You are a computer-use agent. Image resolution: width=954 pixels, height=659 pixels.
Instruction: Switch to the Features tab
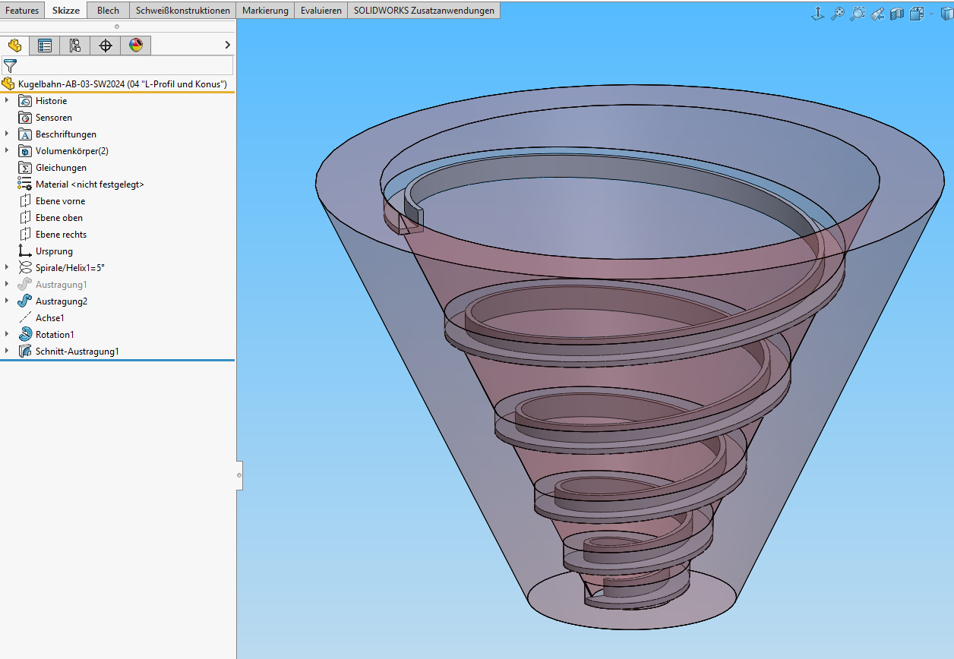(x=22, y=11)
